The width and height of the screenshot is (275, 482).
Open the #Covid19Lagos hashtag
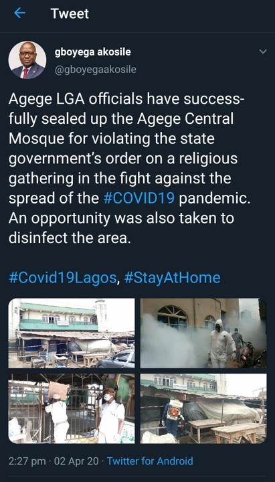(63, 278)
